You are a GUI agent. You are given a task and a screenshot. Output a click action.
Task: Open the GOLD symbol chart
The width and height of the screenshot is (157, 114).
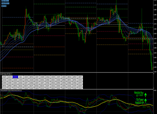click(x=21, y=77)
